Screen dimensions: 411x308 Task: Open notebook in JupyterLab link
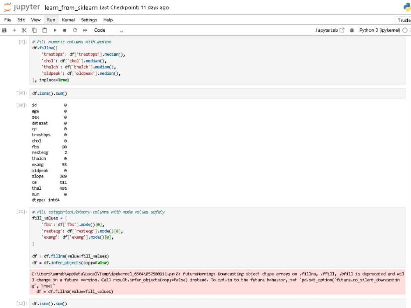(x=330, y=30)
